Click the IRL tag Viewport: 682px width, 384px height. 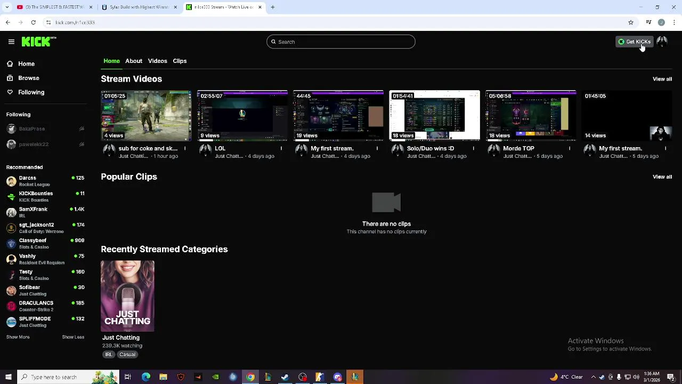pyautogui.click(x=109, y=355)
